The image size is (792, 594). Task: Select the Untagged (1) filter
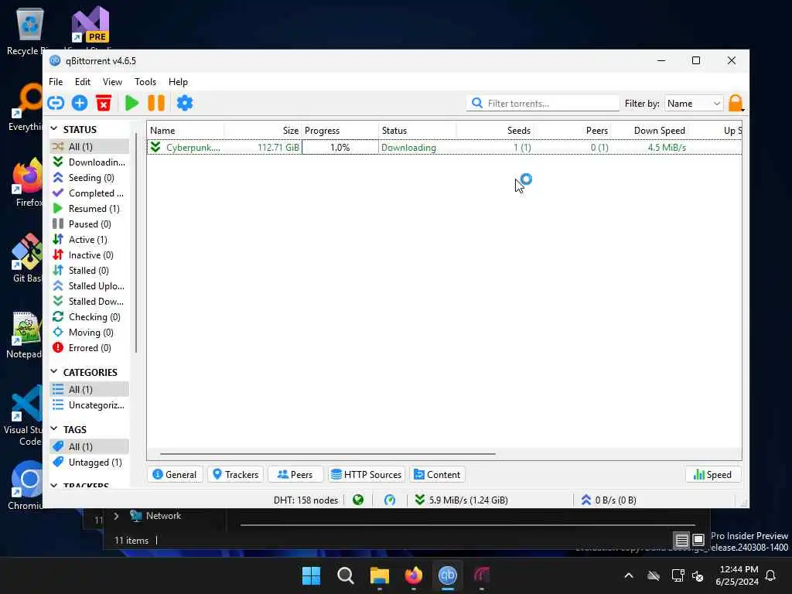(x=89, y=463)
